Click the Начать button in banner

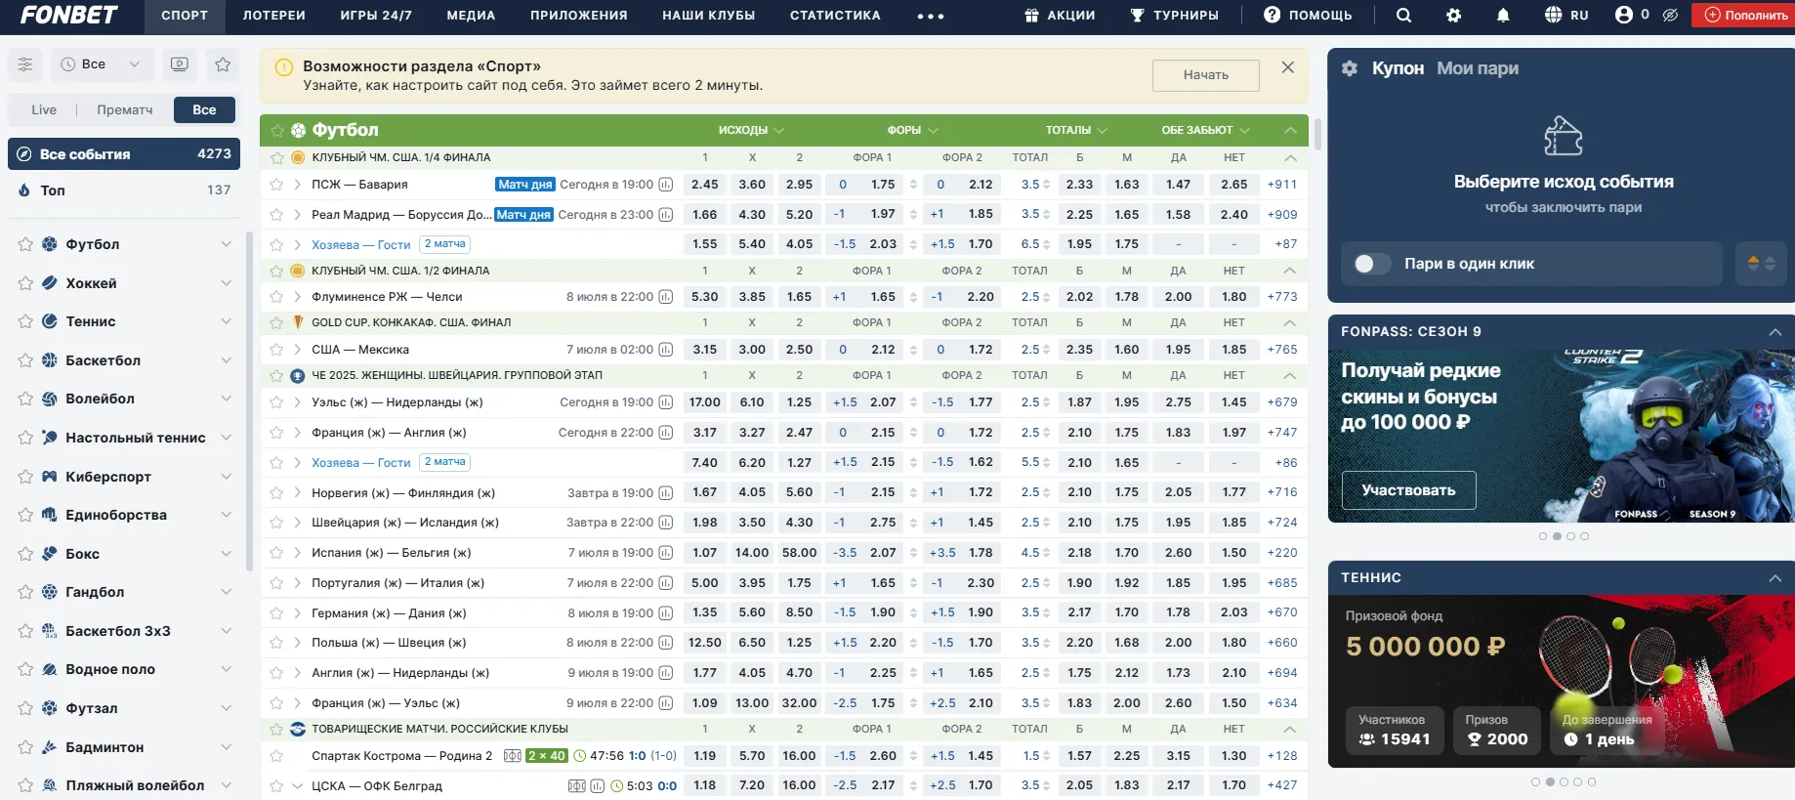(1205, 75)
